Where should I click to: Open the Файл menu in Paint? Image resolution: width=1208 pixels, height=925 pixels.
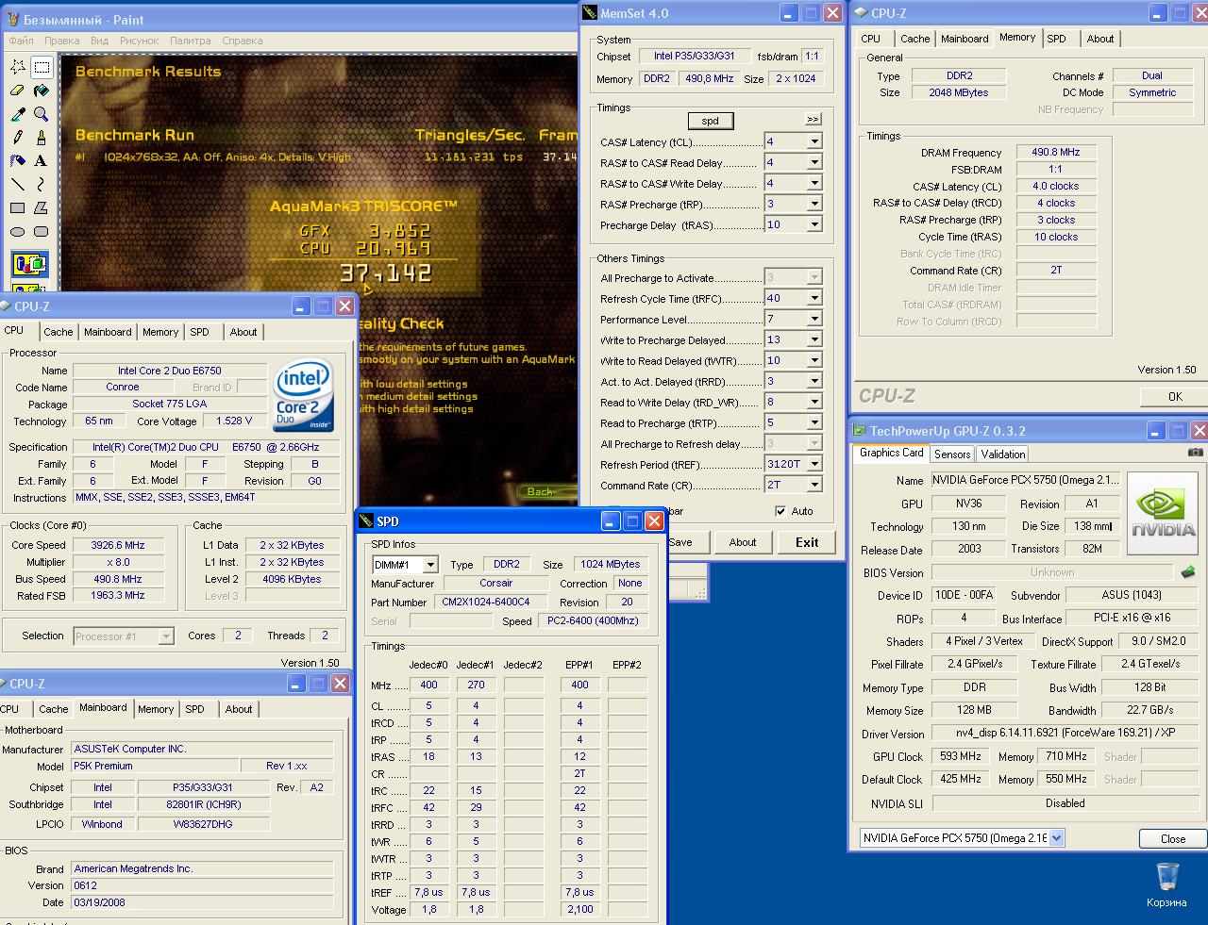coord(21,41)
